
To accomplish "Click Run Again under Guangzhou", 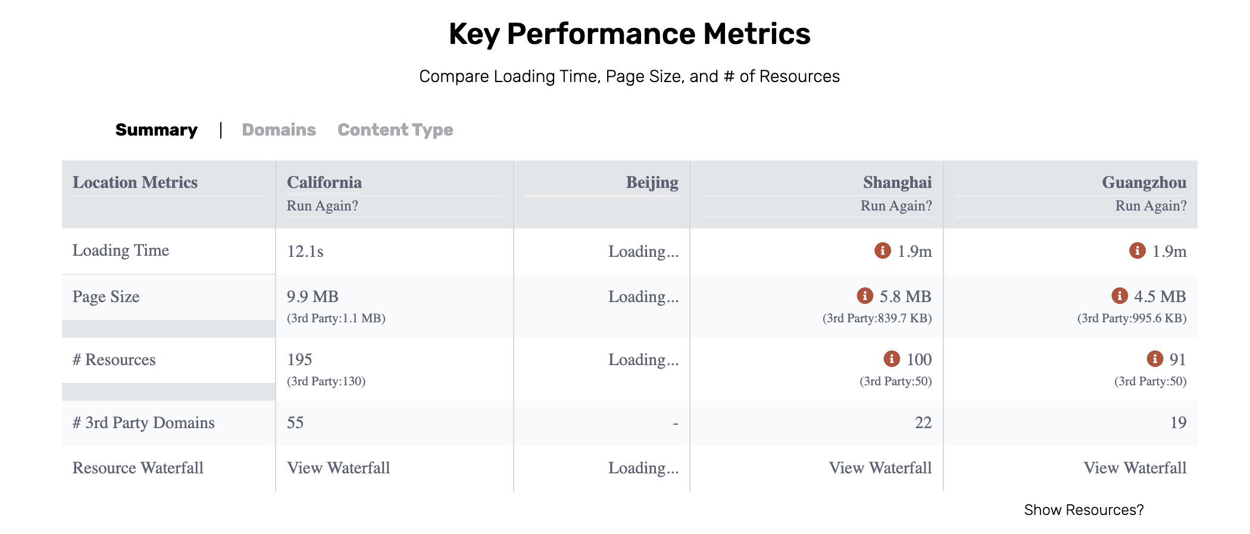I will 1151,206.
